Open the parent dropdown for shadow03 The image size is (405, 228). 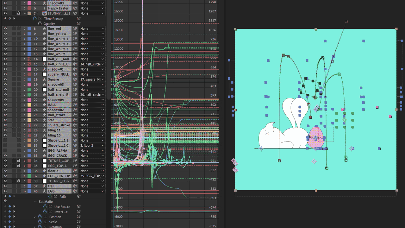click(92, 3)
